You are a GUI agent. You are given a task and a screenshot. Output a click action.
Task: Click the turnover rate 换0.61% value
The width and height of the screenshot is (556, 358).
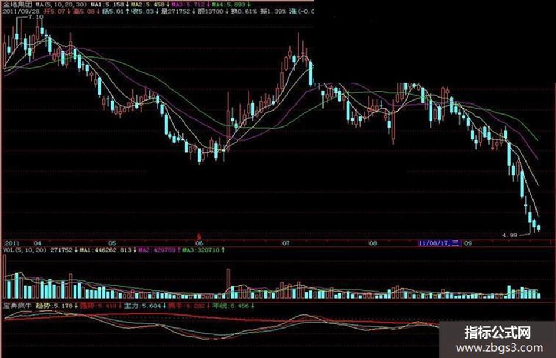tap(244, 11)
